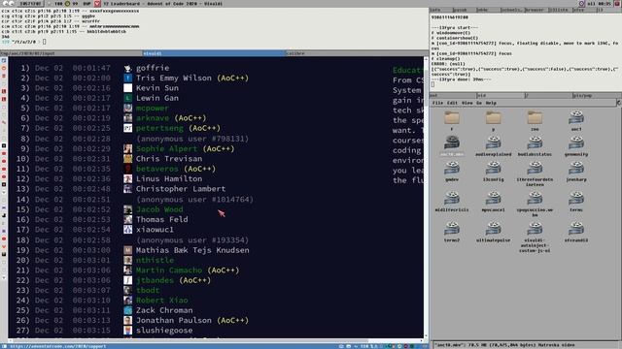Click '(anonymous user #798131)' entry
The height and width of the screenshot is (349, 622).
coord(192,139)
